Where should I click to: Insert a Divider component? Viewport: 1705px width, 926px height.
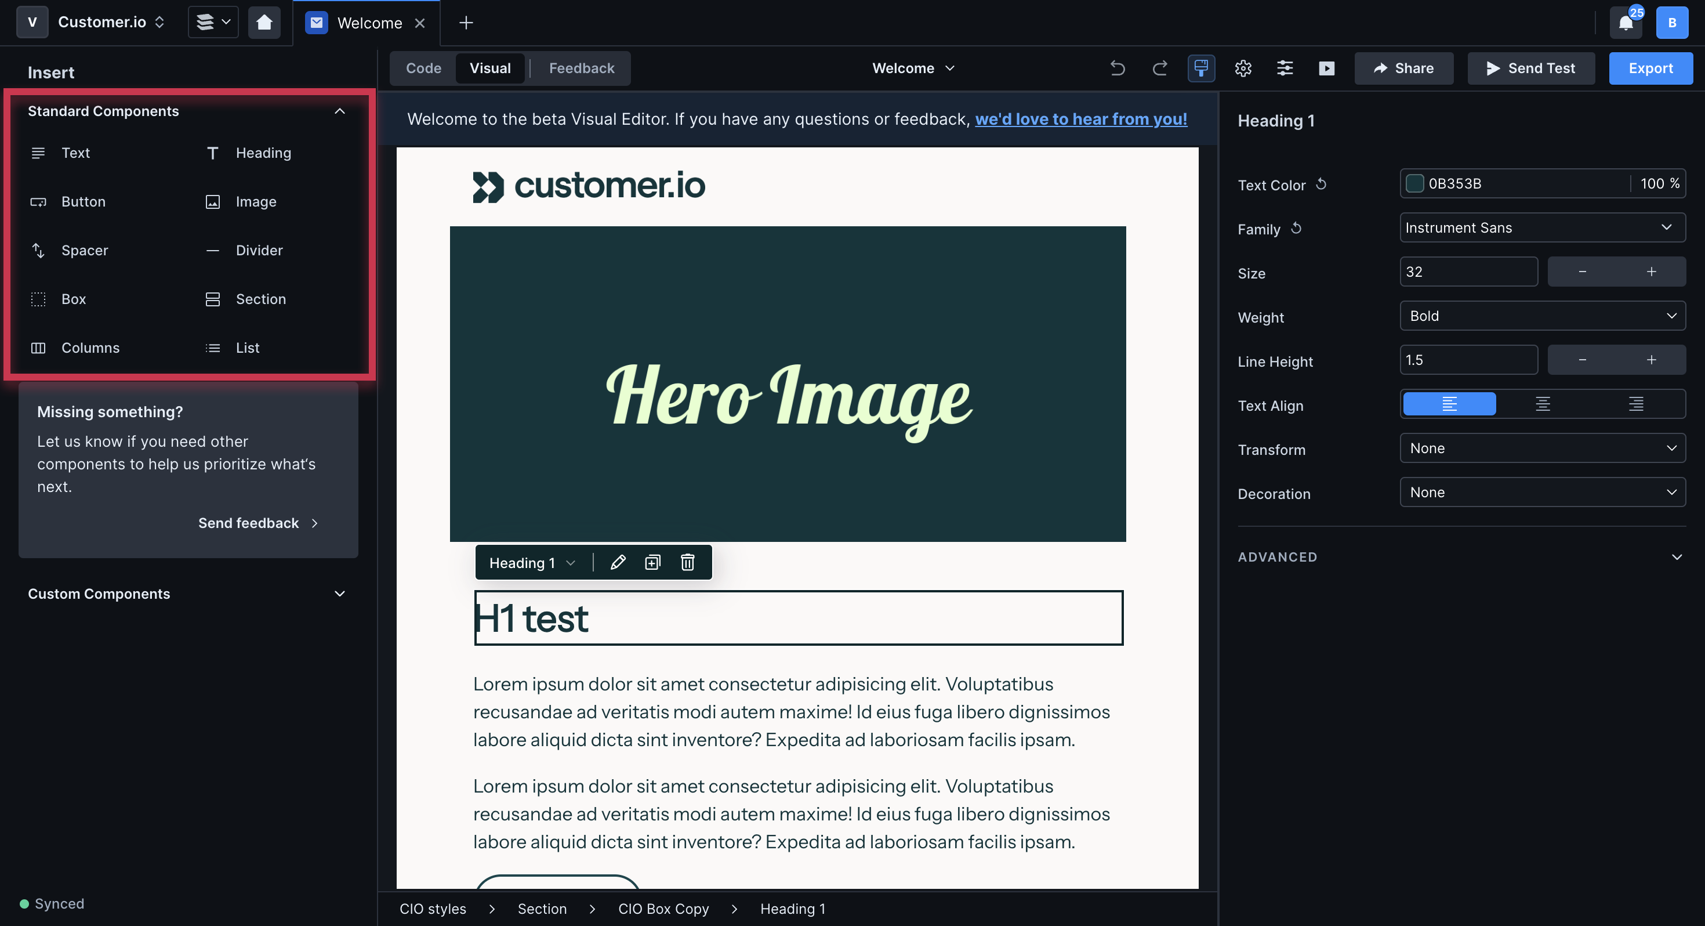click(244, 251)
